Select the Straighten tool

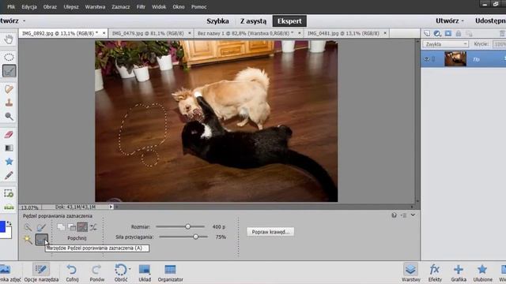(x=9, y=207)
